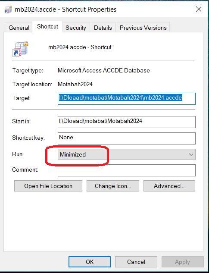Select the Minimized Run combo box
The image size is (209, 273).
click(x=127, y=154)
